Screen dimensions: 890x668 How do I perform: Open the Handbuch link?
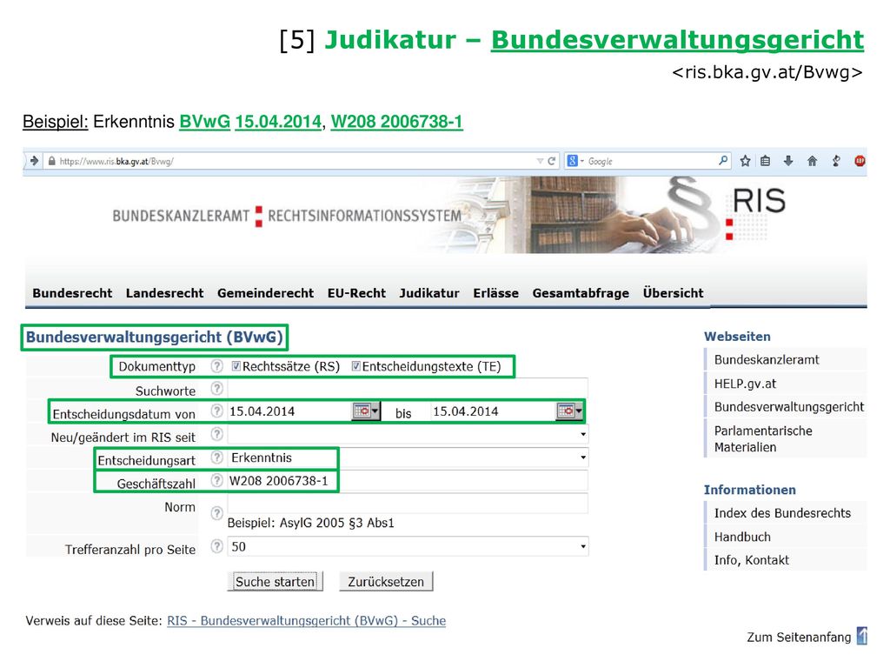pyautogui.click(x=742, y=537)
